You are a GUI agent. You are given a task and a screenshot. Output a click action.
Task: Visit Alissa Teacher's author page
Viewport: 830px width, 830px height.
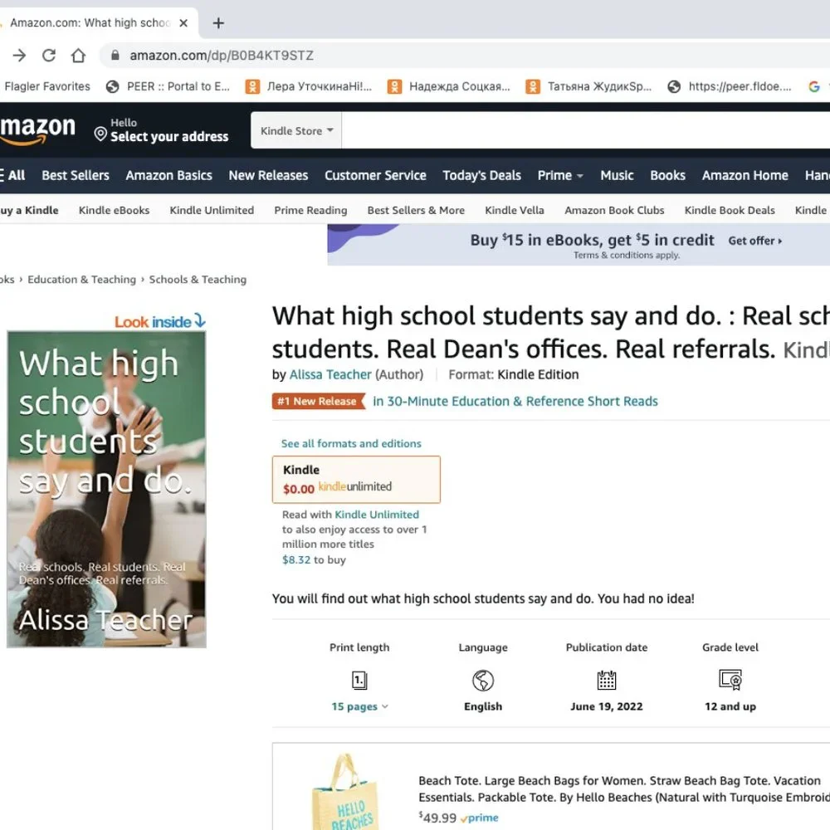click(x=330, y=374)
